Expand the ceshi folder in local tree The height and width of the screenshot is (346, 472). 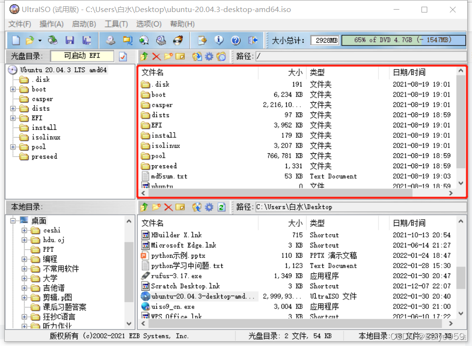point(24,231)
